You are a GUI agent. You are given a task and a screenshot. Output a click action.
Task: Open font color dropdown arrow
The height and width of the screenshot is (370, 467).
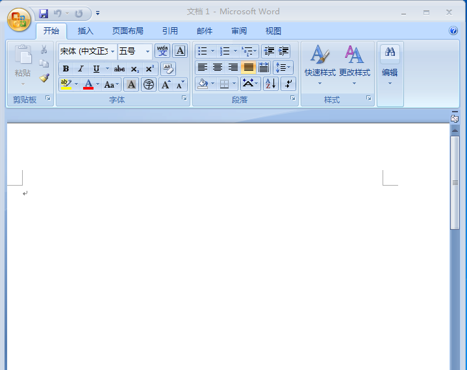pyautogui.click(x=97, y=84)
